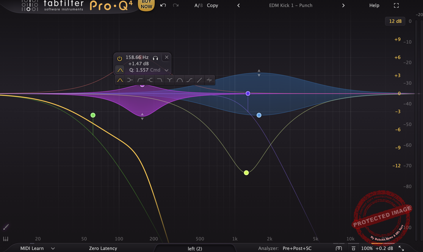Click the blue band's dynamic range arrows

pos(259,73)
